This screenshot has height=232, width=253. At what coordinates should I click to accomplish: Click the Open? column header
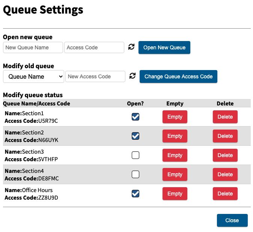point(135,104)
